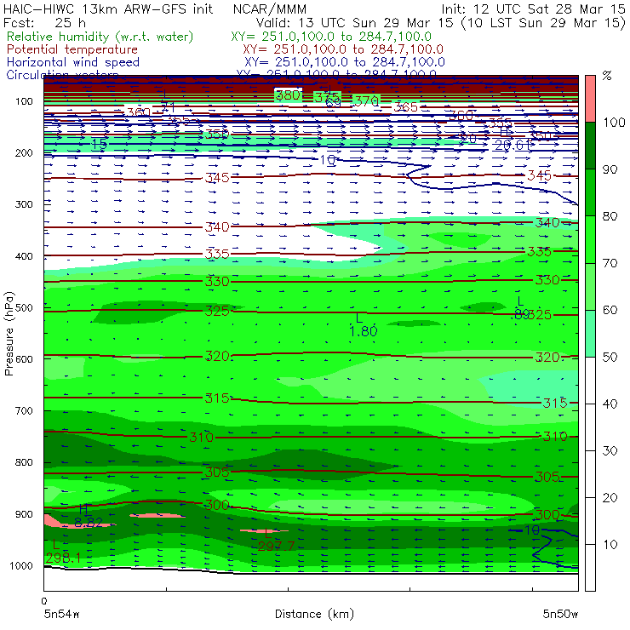Click the pressure axis '500' tick label

click(x=24, y=308)
